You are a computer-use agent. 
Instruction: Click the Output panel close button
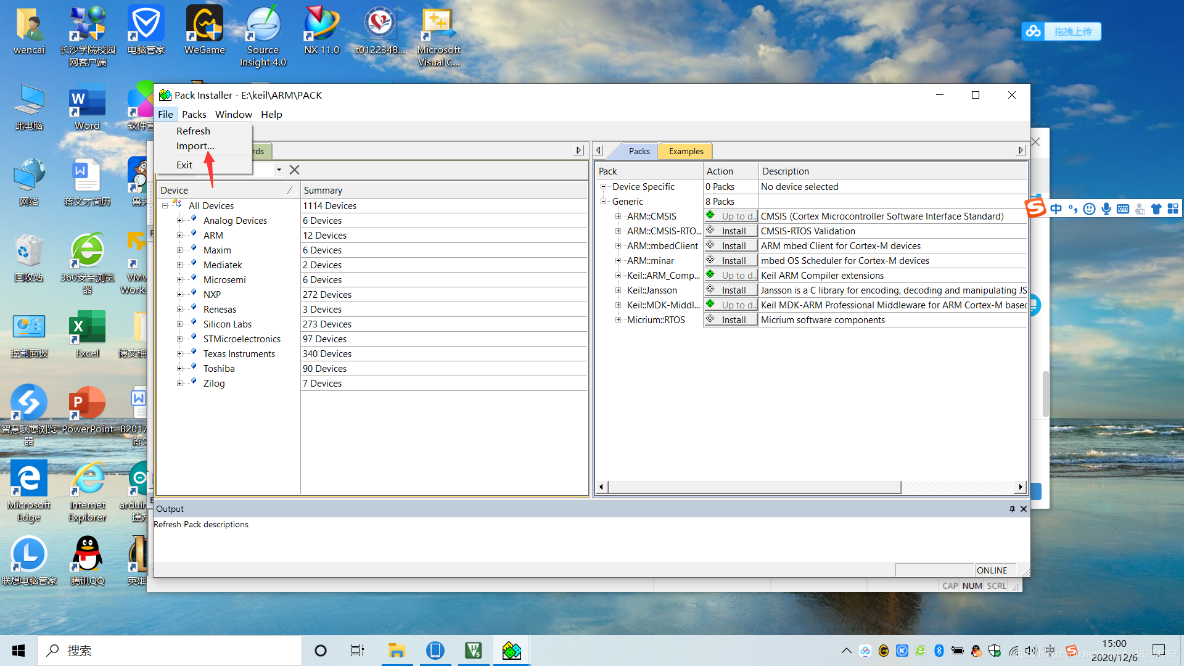(x=1023, y=508)
